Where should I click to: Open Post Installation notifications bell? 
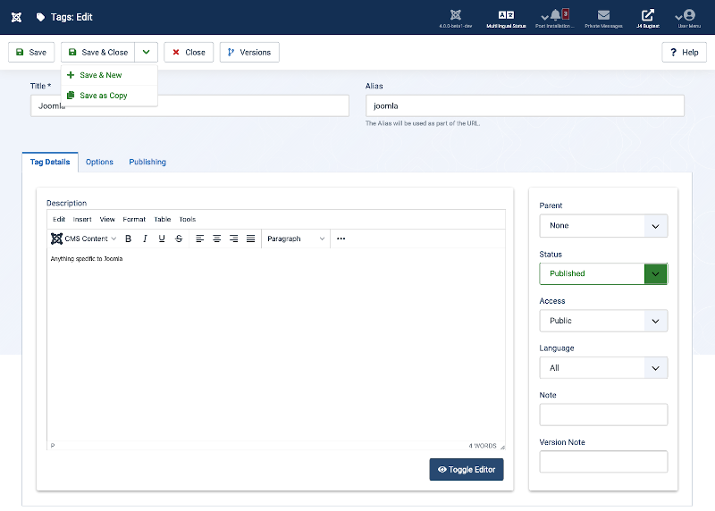tap(556, 15)
